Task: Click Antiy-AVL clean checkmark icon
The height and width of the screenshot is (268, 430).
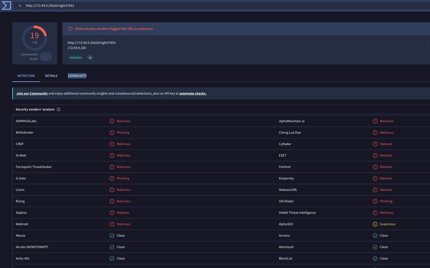Action: pos(112,258)
